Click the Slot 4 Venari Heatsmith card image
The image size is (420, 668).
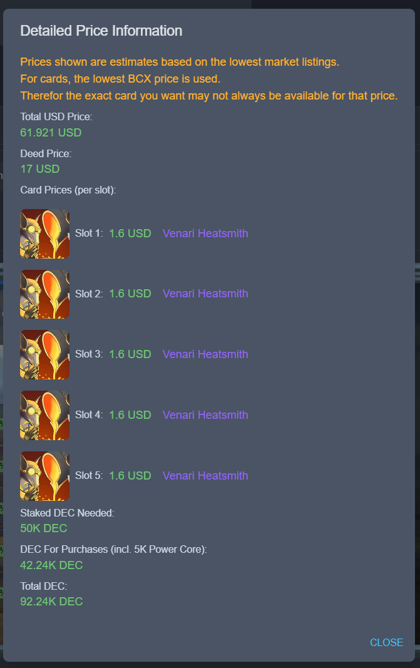click(x=44, y=415)
